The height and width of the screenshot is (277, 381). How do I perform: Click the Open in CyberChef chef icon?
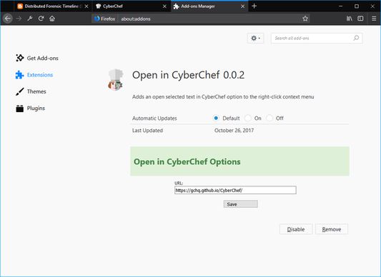116,80
